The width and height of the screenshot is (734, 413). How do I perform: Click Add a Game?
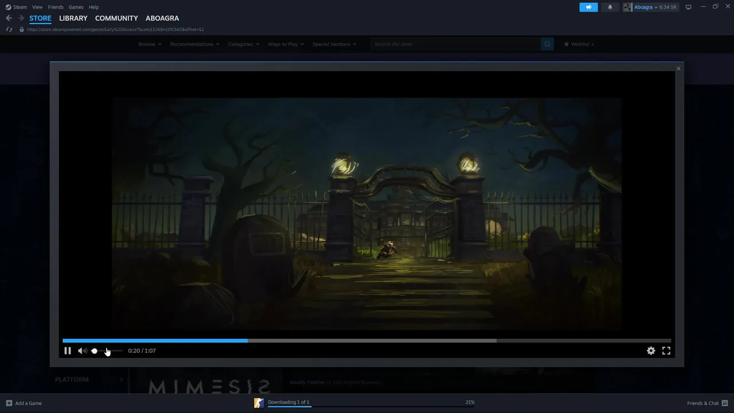[24, 403]
